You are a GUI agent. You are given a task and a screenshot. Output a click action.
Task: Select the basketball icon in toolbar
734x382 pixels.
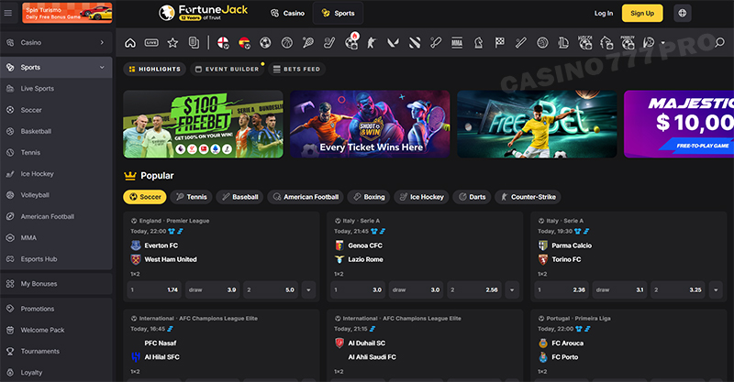point(287,43)
